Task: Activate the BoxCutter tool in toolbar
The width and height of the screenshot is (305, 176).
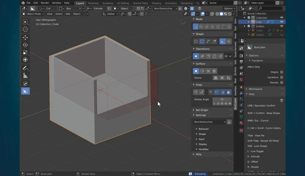Action: point(25,91)
